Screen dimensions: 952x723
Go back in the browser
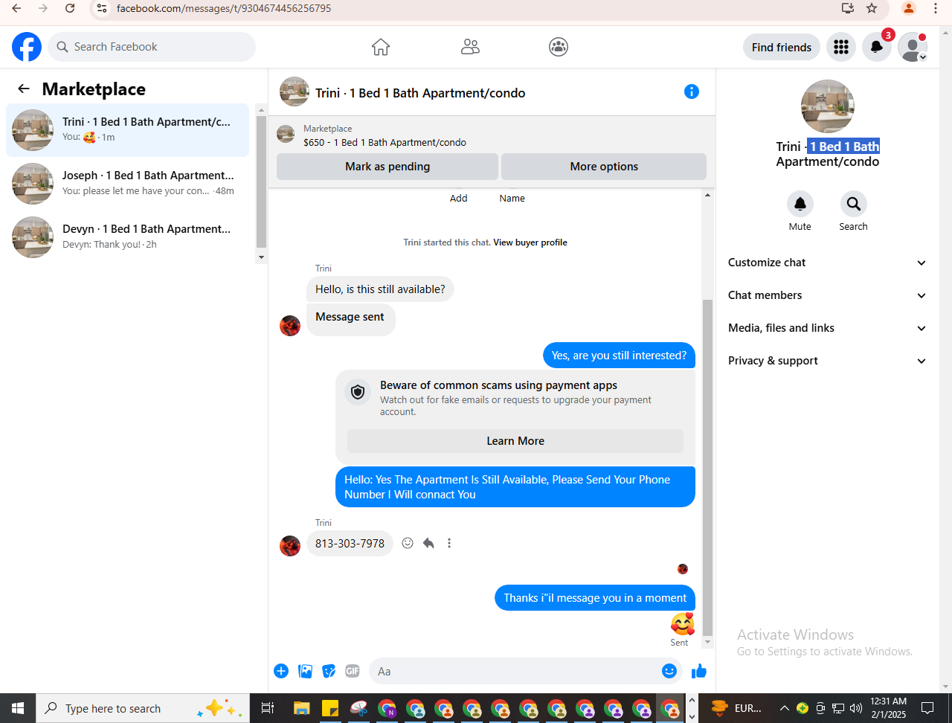point(16,9)
